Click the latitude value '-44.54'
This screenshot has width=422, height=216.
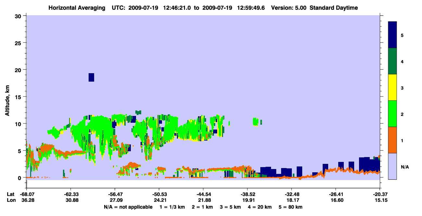tap(203, 194)
